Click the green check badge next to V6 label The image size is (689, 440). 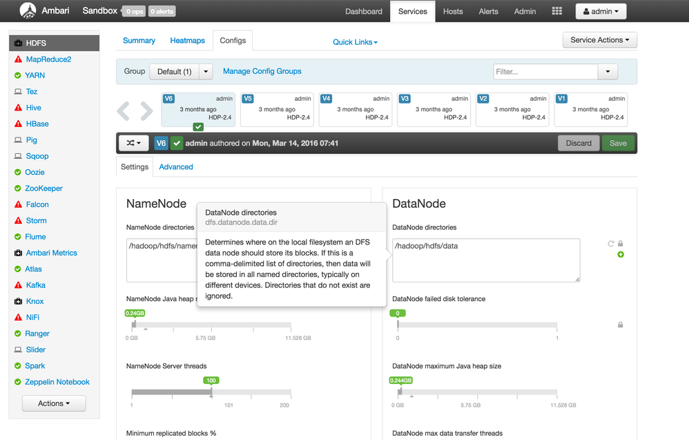point(177,143)
